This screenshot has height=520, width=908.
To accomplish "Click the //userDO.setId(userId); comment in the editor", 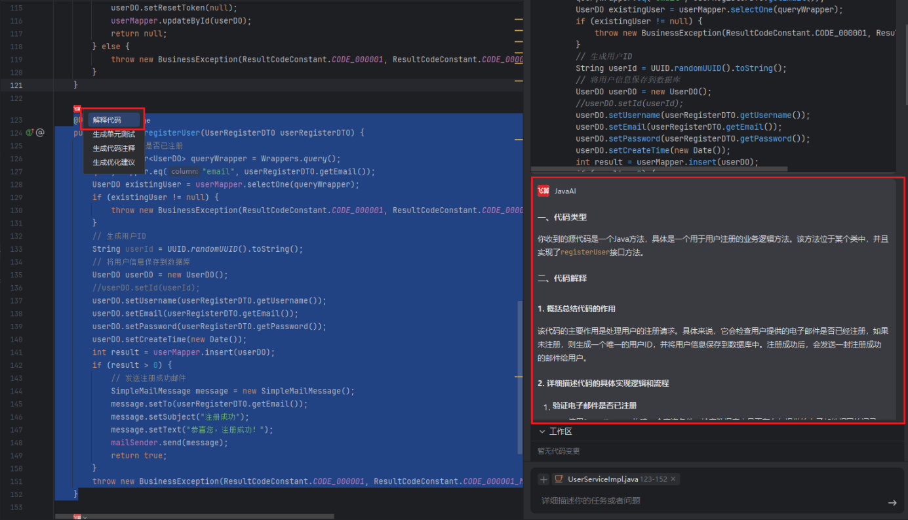I will [x=146, y=288].
